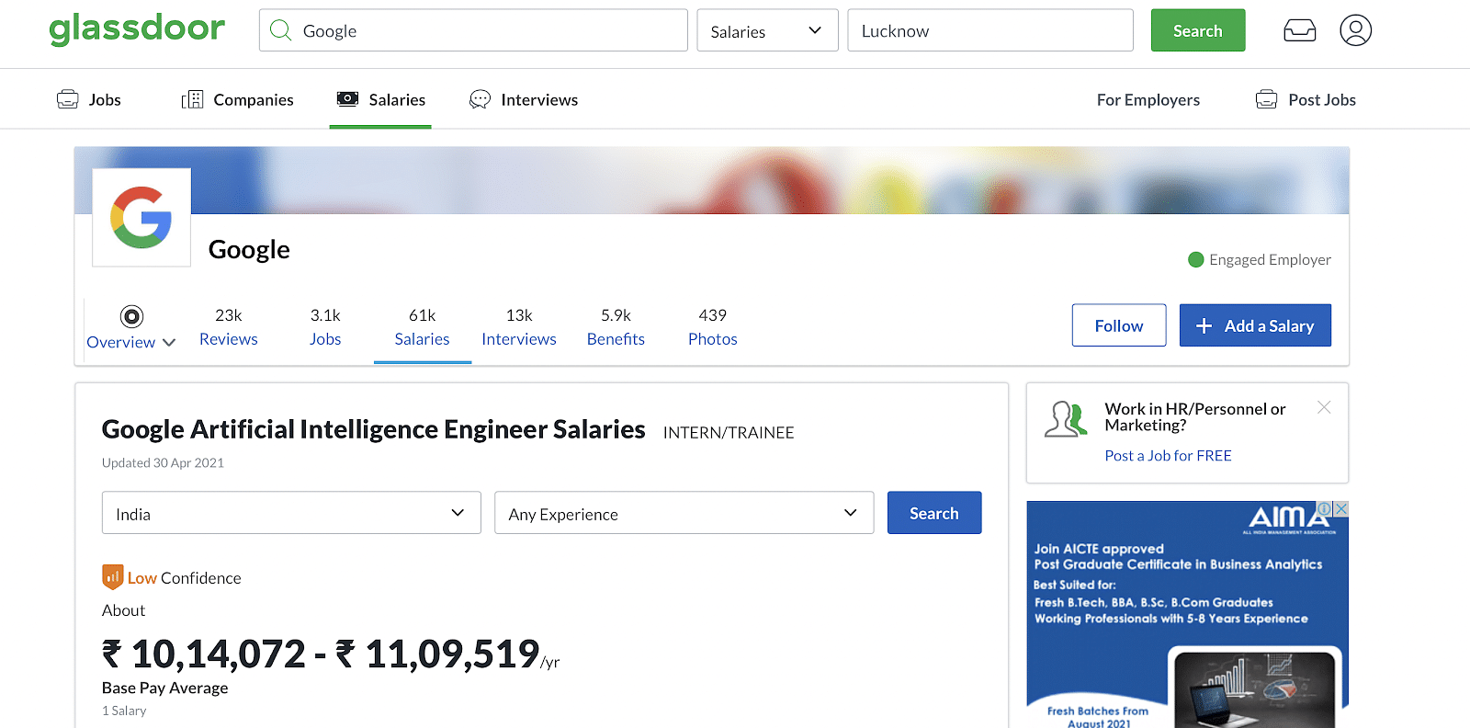Viewport: 1470px width, 728px height.
Task: Click the Interviews speech bubble icon
Action: 480,99
